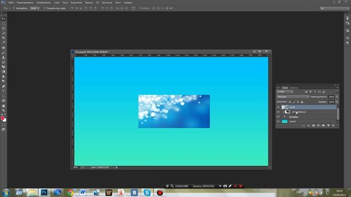Select the Brush tool

(3, 53)
